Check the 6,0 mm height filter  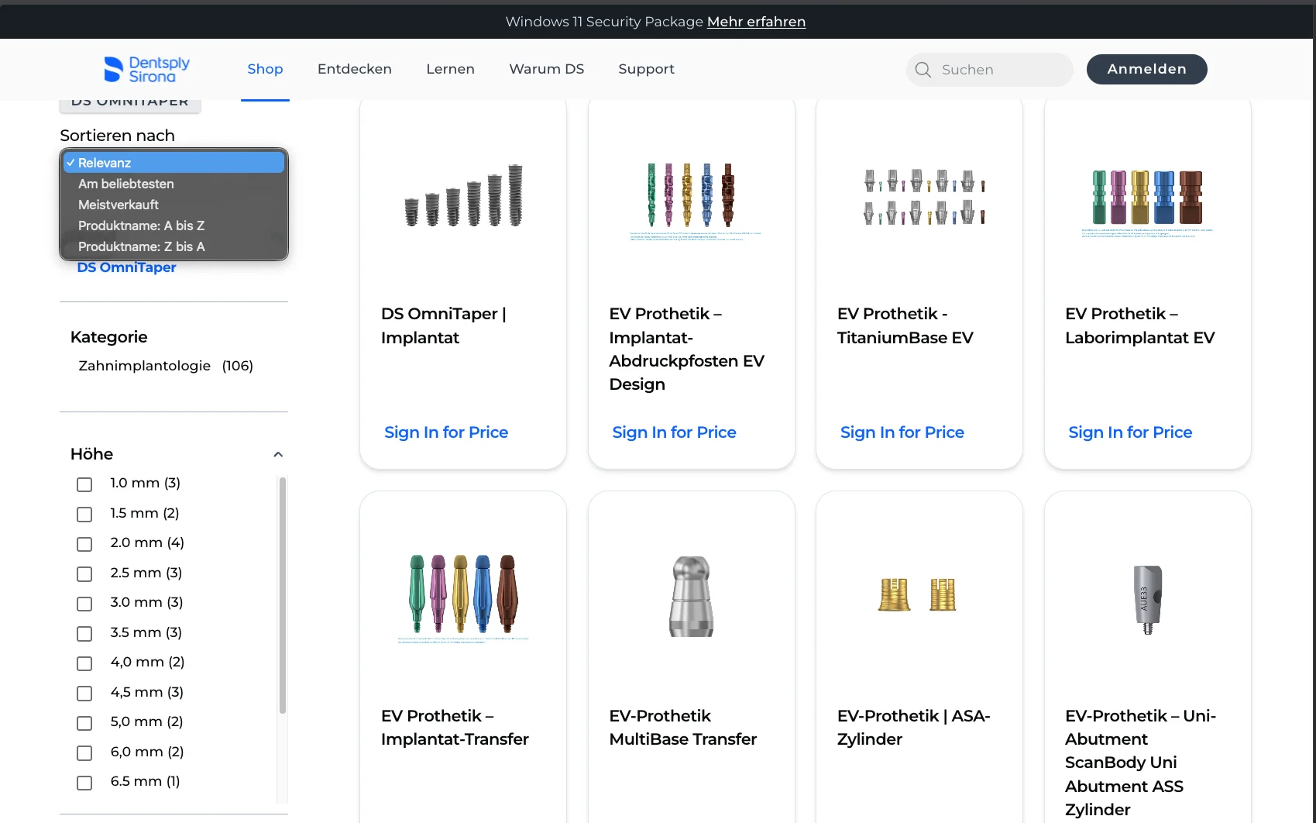point(84,753)
